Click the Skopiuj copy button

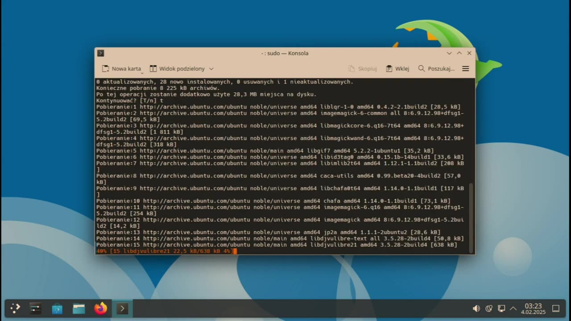[x=362, y=69]
